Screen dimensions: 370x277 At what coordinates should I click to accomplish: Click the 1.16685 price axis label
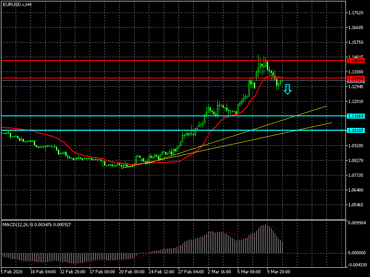pyautogui.click(x=356, y=28)
